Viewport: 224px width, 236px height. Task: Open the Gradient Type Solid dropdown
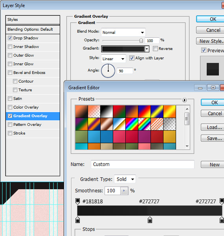pyautogui.click(x=125, y=179)
